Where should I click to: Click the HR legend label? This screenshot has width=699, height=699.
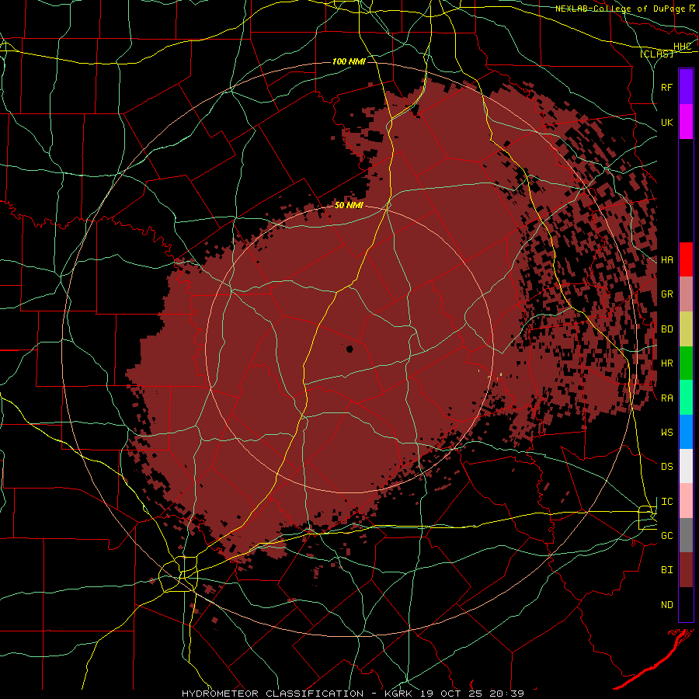click(667, 363)
